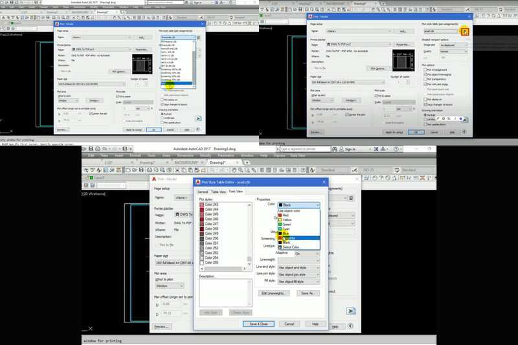
Task: Click collapse arrow icon in acad.ctb Plot dialog
Action: click(464, 132)
